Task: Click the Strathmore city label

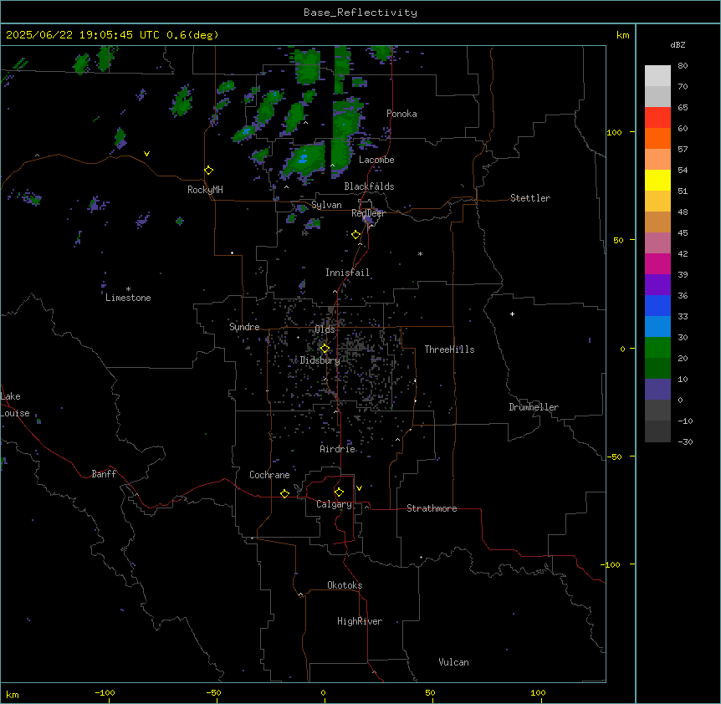Action: point(432,508)
